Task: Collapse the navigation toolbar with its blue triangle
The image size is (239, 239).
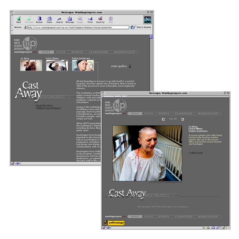Action: 12,16
